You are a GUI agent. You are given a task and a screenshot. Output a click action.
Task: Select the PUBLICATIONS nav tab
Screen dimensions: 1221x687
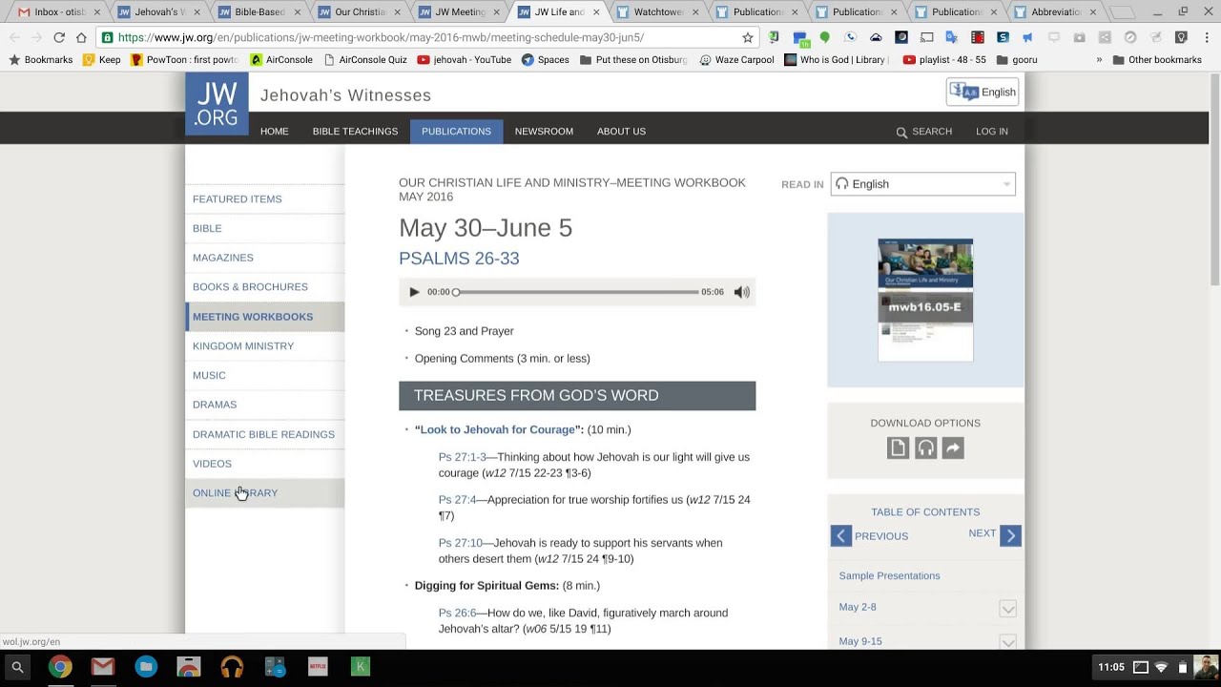(456, 132)
